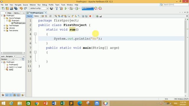
Task: Click Find Next Occurrence icon
Action: pos(62,16)
